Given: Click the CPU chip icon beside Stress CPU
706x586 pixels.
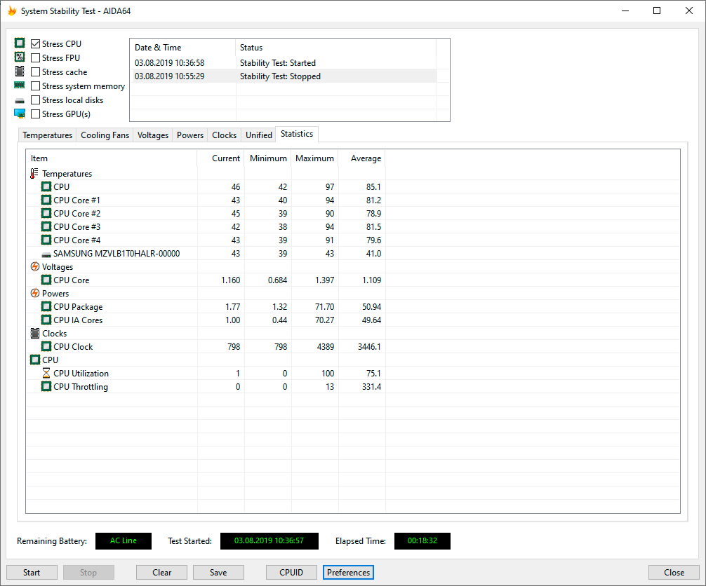Looking at the screenshot, I should click(20, 43).
